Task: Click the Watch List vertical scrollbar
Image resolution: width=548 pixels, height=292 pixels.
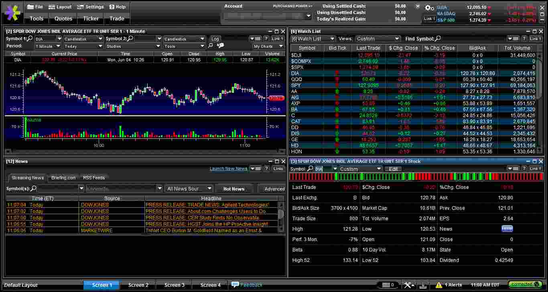Action: click(x=540, y=80)
